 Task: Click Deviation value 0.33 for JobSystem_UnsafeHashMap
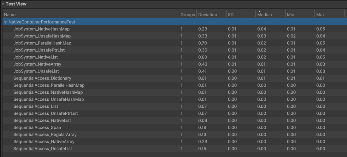pyautogui.click(x=202, y=36)
